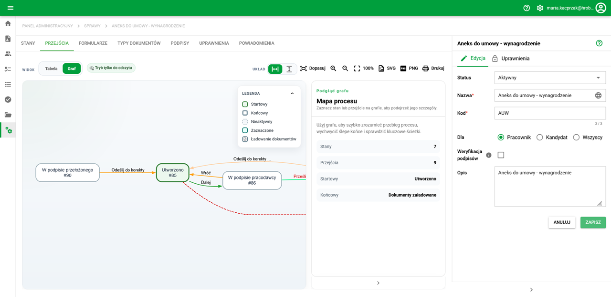Open list view icon in the sidebar
Image resolution: width=611 pixels, height=297 pixels.
click(x=8, y=84)
